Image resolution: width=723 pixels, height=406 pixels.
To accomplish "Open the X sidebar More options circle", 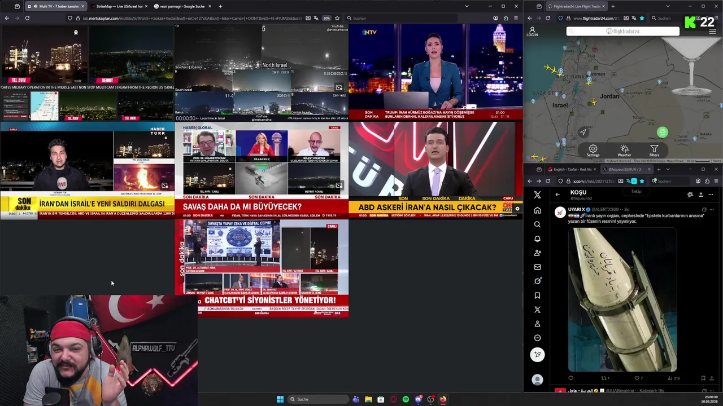I will pos(537,338).
